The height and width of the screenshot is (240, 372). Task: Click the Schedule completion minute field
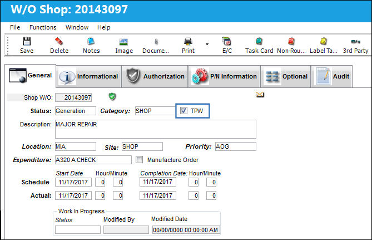211,182
